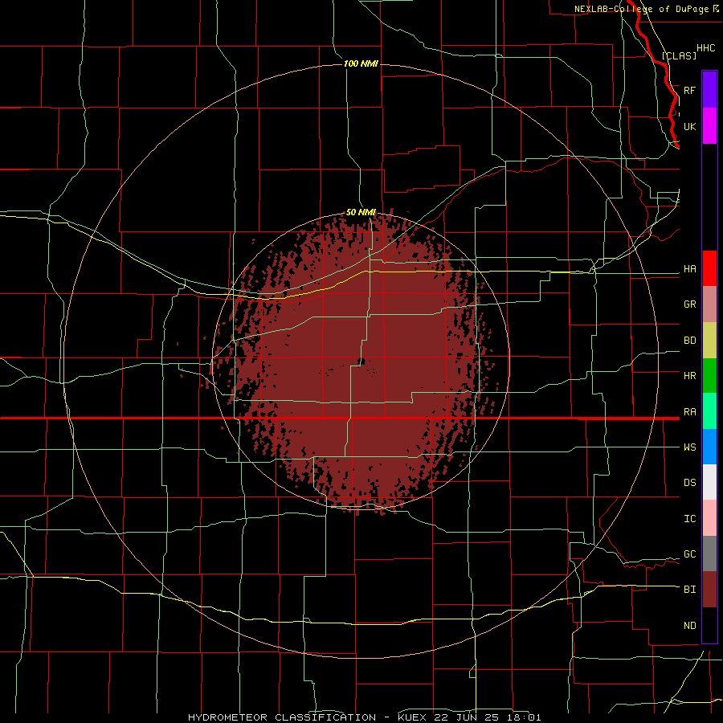Screen dimensions: 723x723
Task: Click the WS blue legend swatch
Action: click(x=709, y=447)
